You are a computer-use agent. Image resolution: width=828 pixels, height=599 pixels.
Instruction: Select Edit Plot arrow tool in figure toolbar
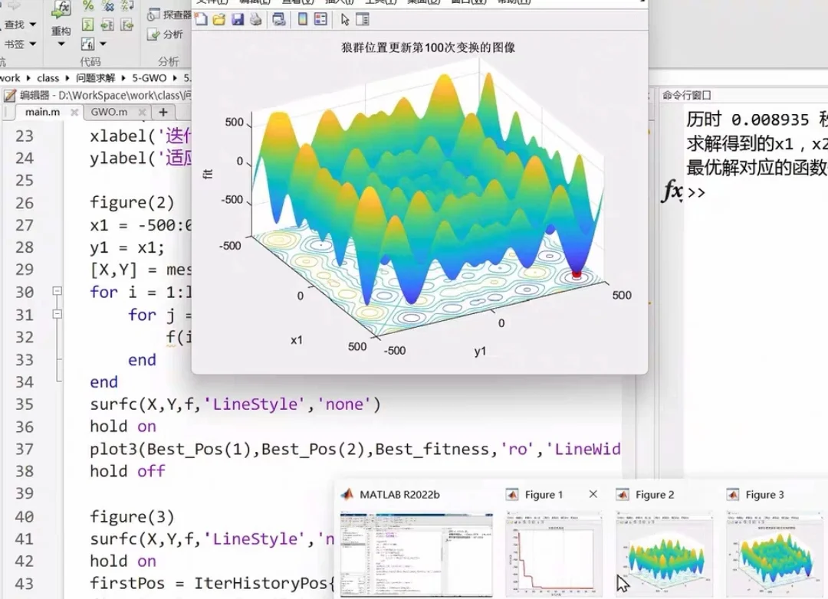[x=345, y=20]
